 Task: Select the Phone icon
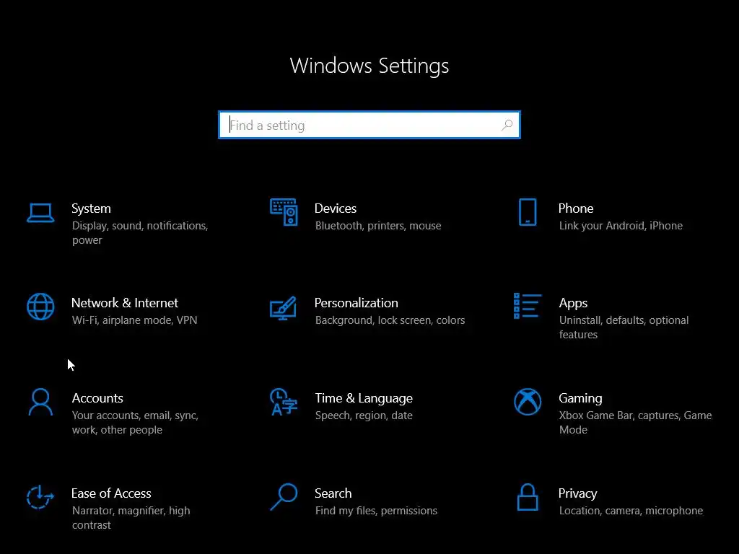(528, 212)
